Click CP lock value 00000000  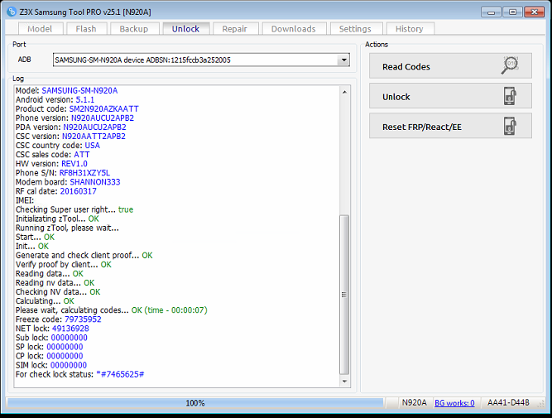pos(65,357)
